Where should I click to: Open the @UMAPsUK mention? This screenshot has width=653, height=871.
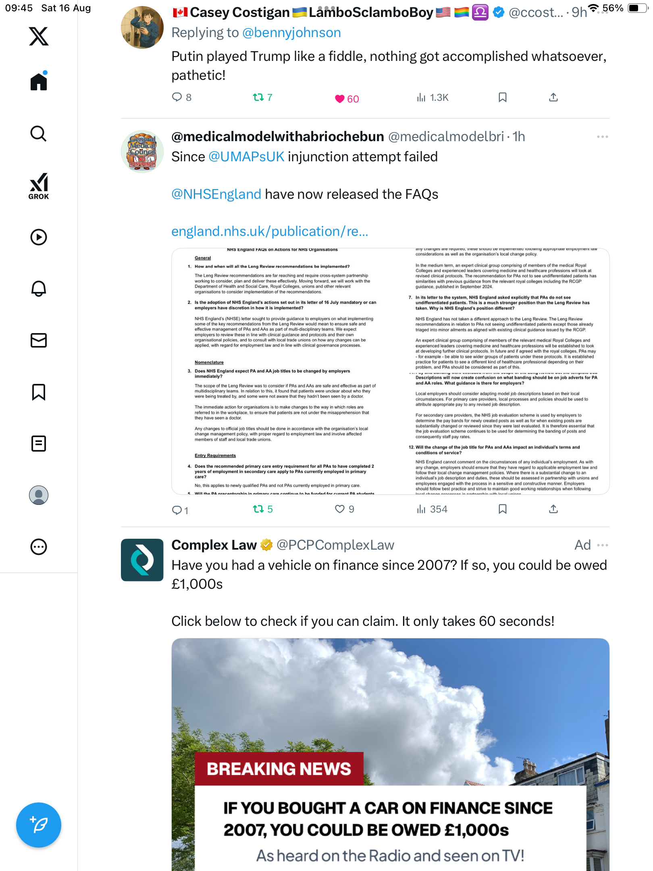pos(246,157)
